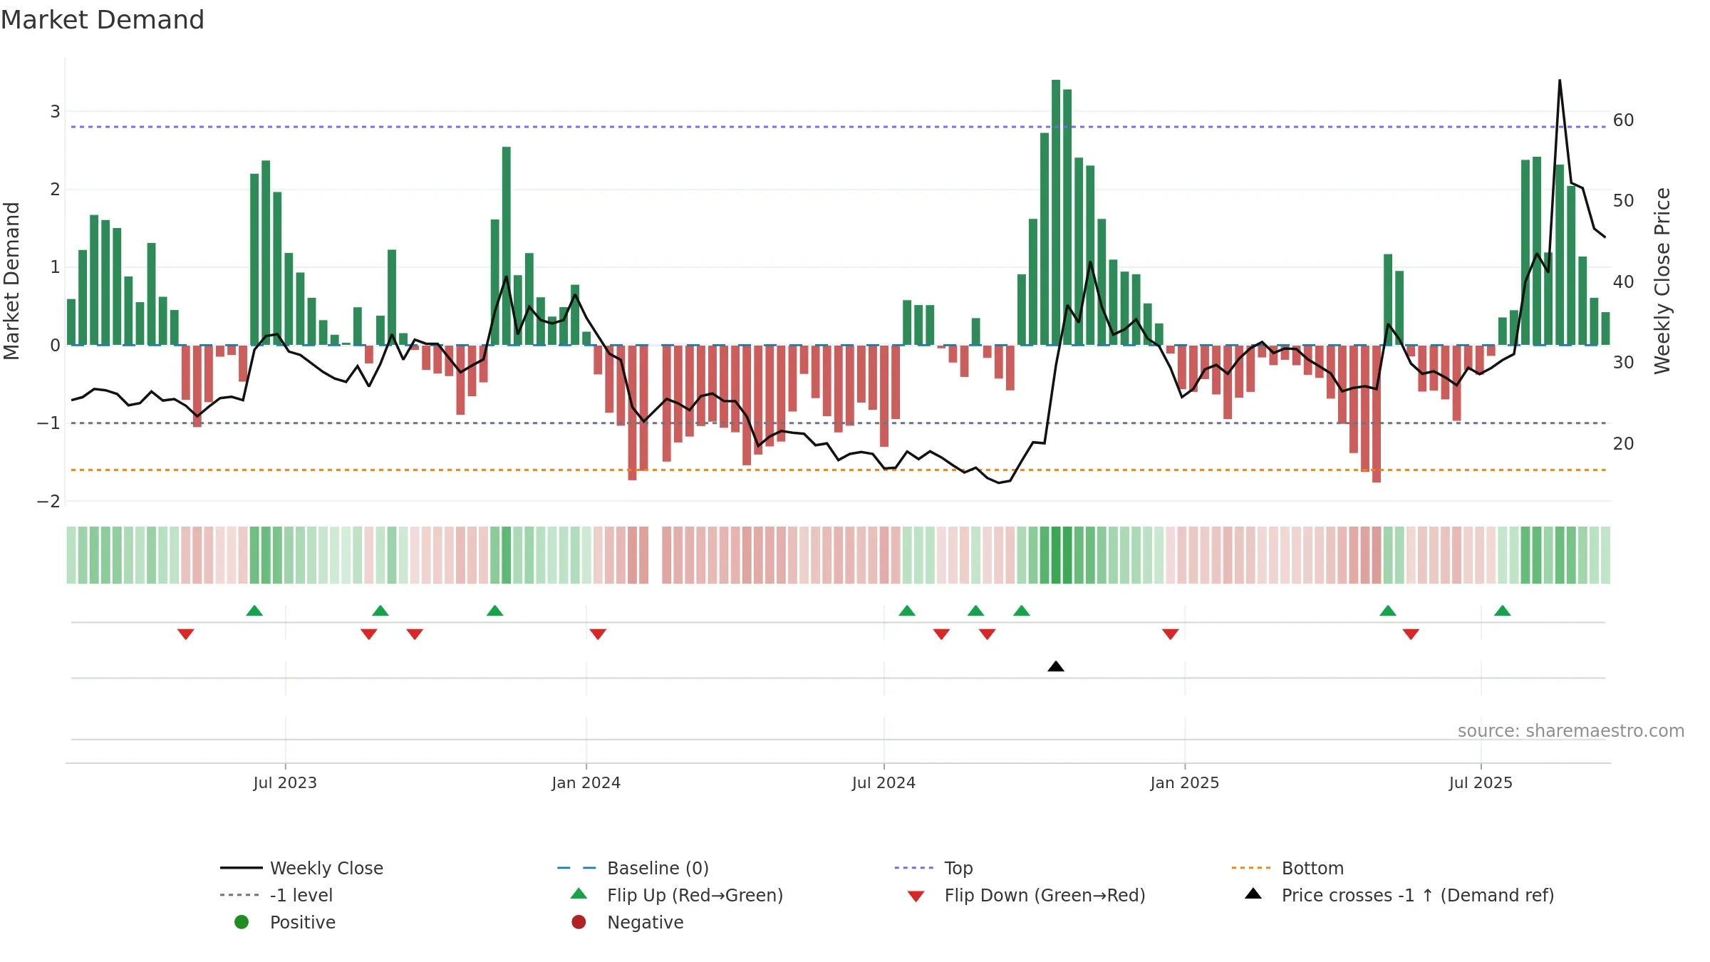The image size is (1710, 962).
Task: Click the right-axis title Weekly Close Price
Action: (x=1662, y=281)
